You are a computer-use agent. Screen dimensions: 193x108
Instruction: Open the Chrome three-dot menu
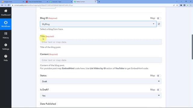click(x=191, y=5)
